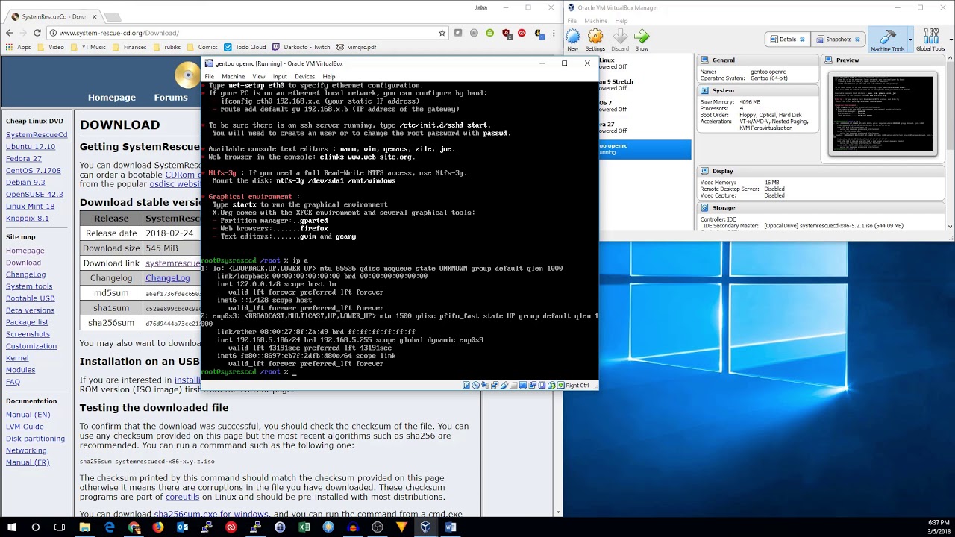Click USB devices pen icon in VM status bar
Screen dimensions: 955x537
point(504,386)
